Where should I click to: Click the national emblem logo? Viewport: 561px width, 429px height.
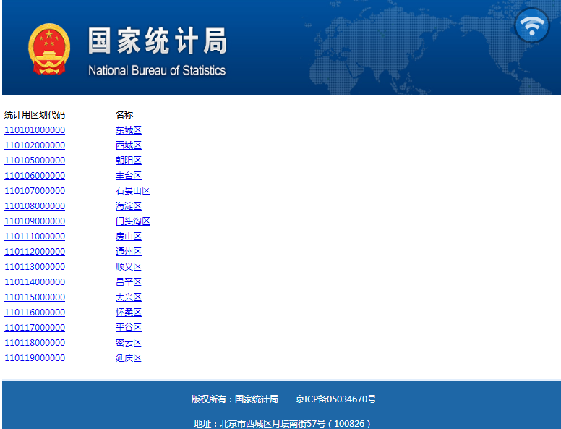pyautogui.click(x=49, y=49)
